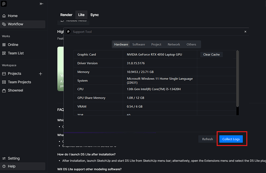Open the Workflow sidebar item
The height and width of the screenshot is (173, 266).
(x=15, y=24)
